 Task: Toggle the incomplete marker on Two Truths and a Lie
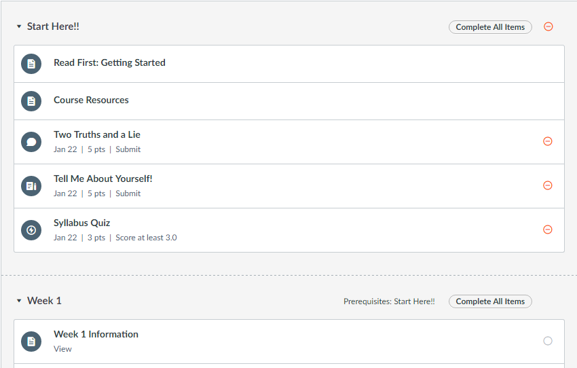(x=548, y=141)
